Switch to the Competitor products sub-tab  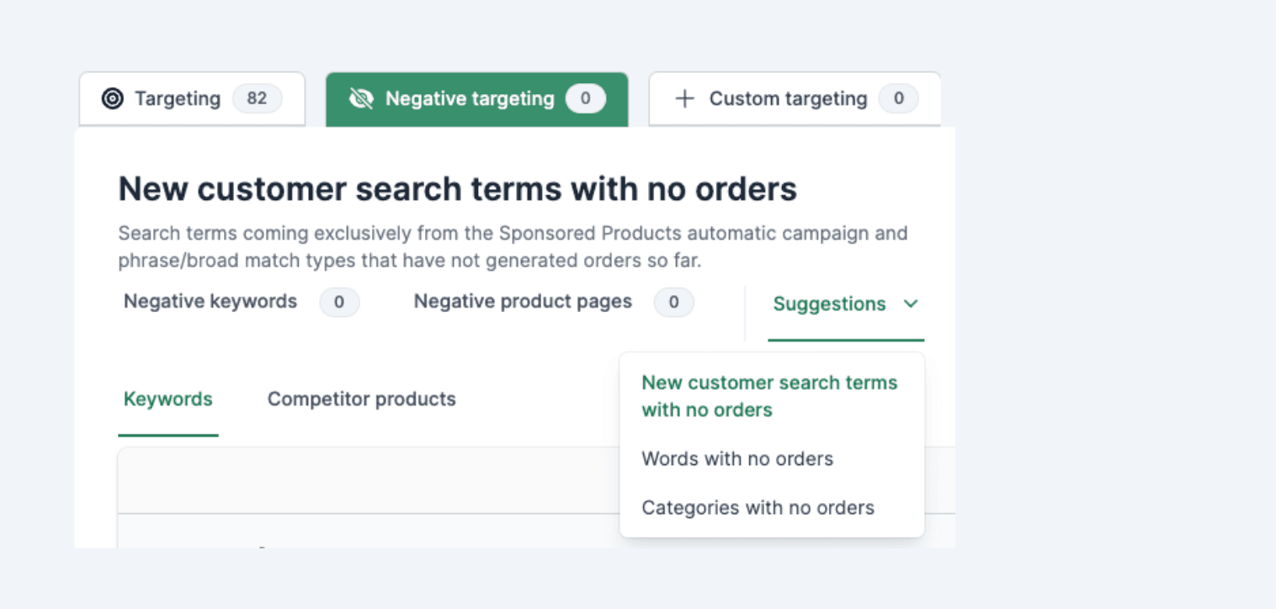(x=362, y=399)
